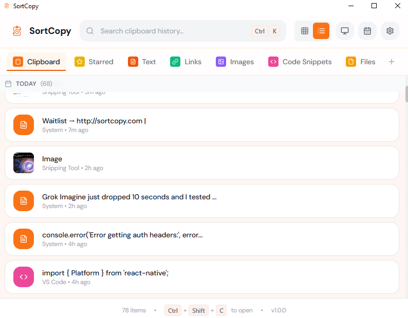Open the Images tab

(x=235, y=62)
